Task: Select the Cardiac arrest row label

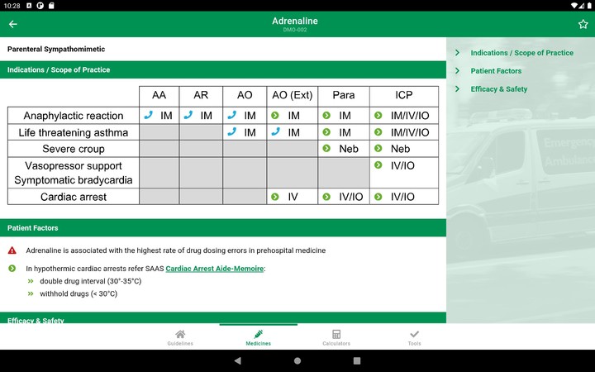Action: point(74,197)
